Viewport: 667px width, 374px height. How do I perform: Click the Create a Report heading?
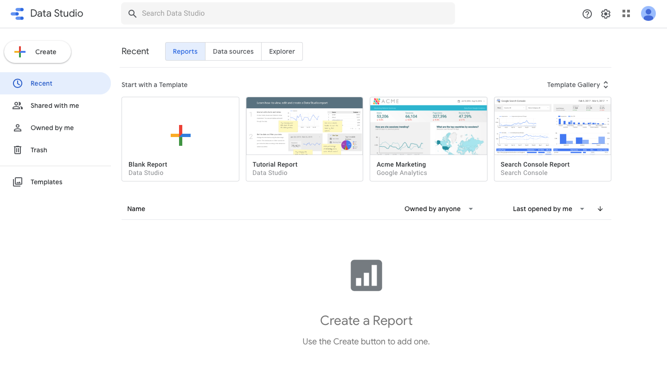[x=366, y=320]
